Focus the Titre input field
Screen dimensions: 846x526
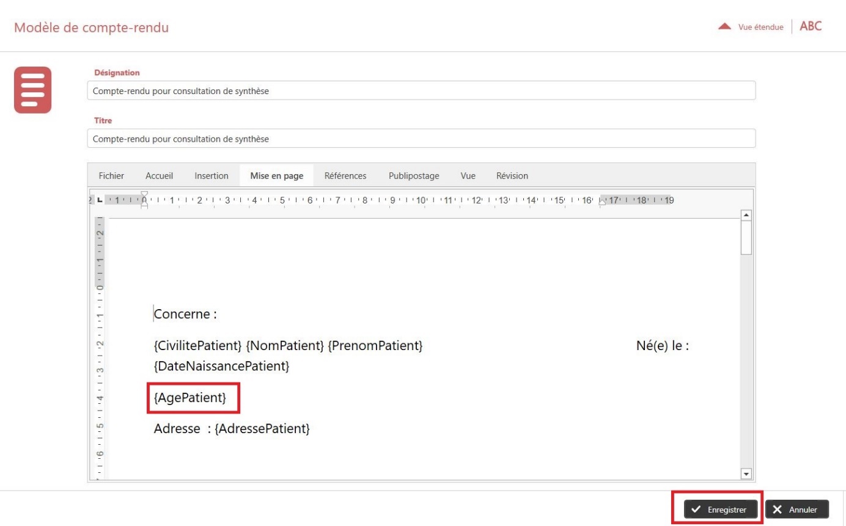(x=421, y=139)
